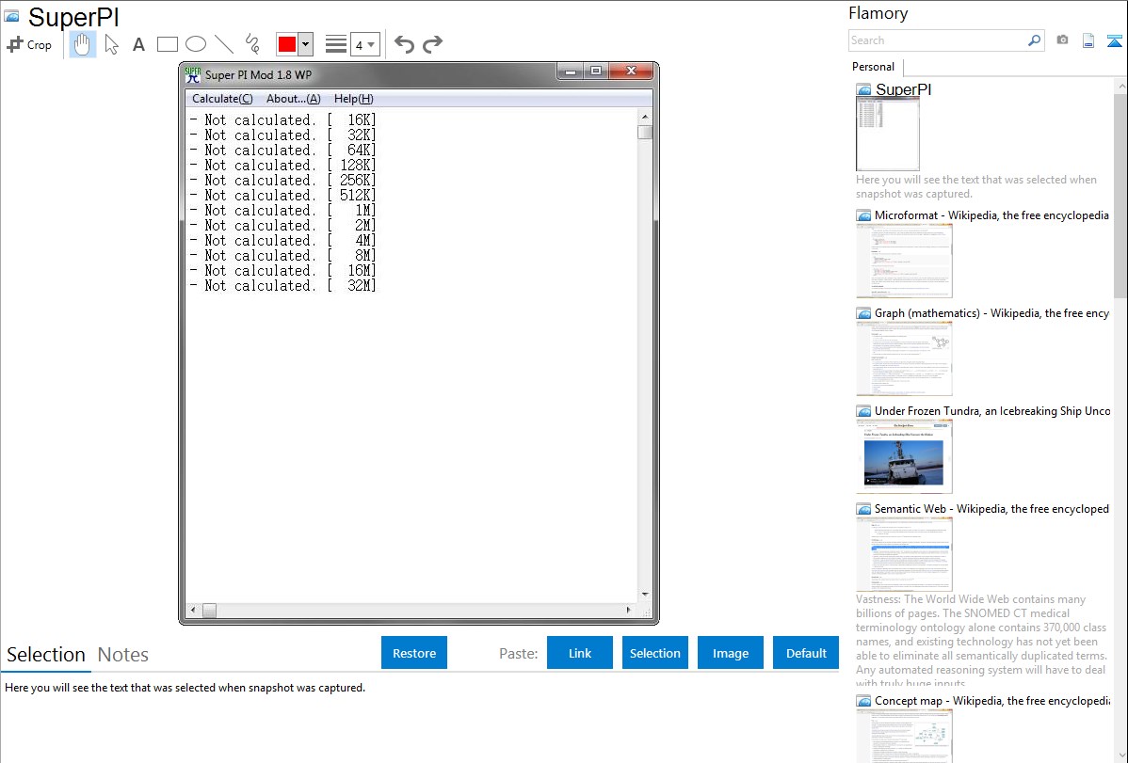Click the icon beside the Under Frozen Tundra title
This screenshot has width=1128, height=763.
(x=863, y=411)
